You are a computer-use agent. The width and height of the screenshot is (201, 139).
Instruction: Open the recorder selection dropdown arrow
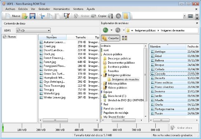pos(185,16)
